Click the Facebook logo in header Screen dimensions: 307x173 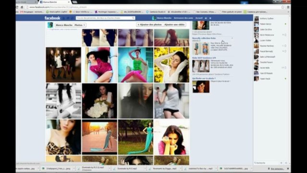coord(52,18)
